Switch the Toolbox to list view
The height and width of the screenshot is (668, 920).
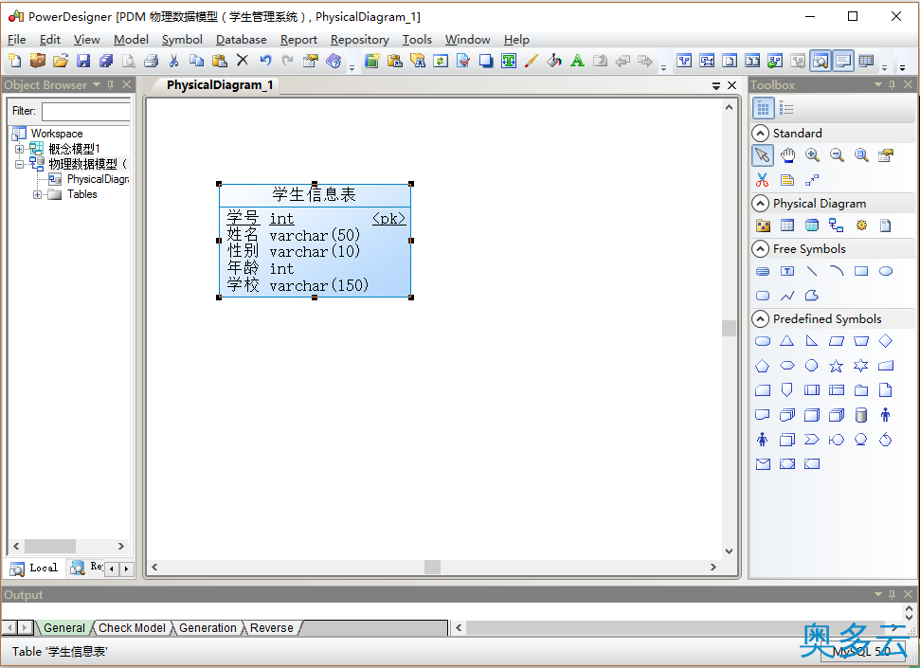point(786,109)
